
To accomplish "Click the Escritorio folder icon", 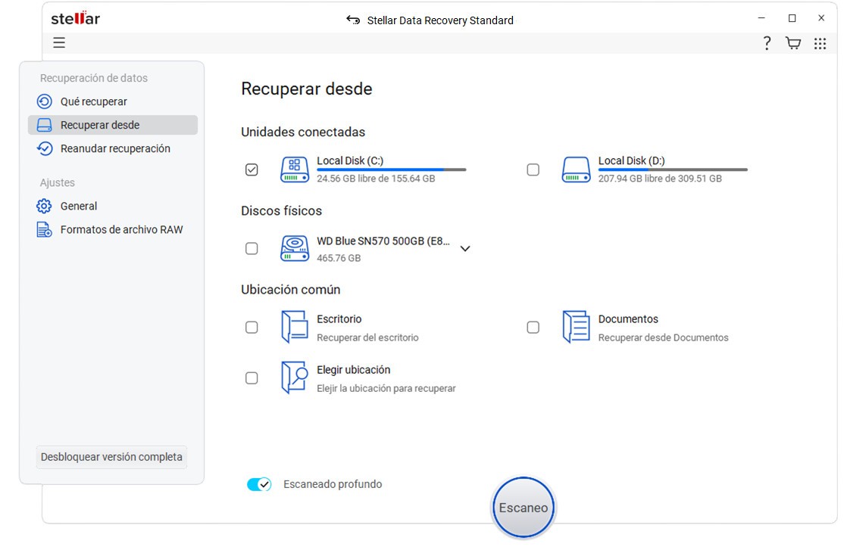I will (x=295, y=327).
